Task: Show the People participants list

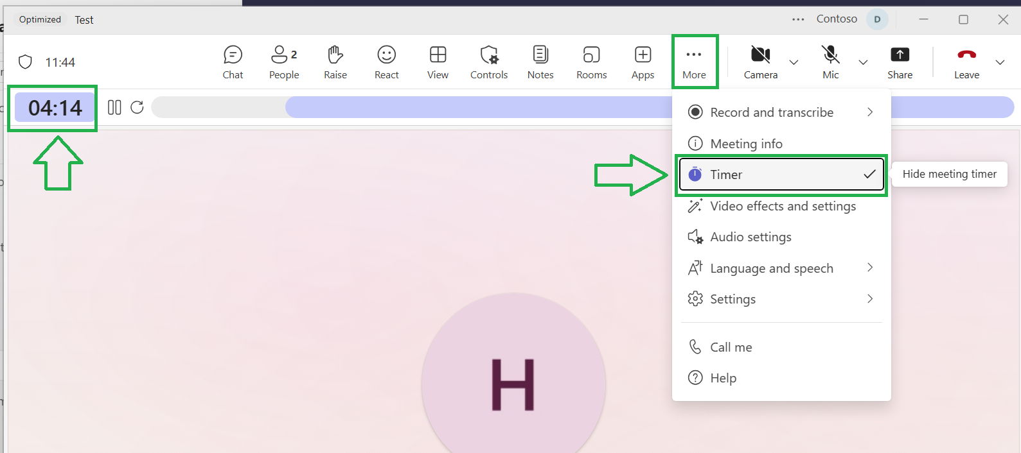Action: [284, 62]
